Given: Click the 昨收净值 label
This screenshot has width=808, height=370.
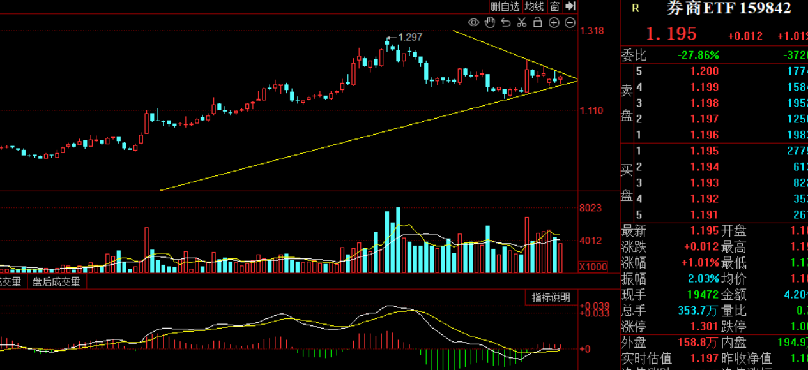Looking at the screenshot, I should [747, 359].
